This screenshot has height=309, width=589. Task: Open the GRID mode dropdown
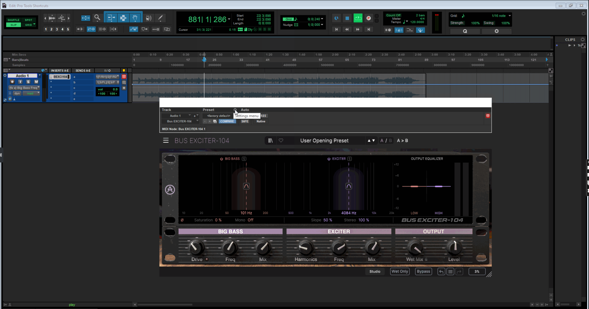coord(34,25)
